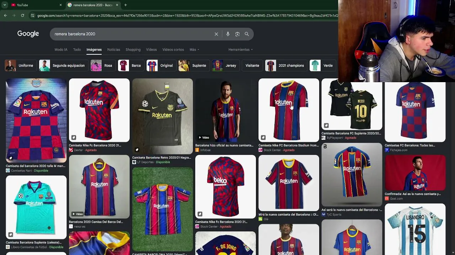Open 'Mirá la nueva camiseta del Barcelona' result

click(289, 214)
